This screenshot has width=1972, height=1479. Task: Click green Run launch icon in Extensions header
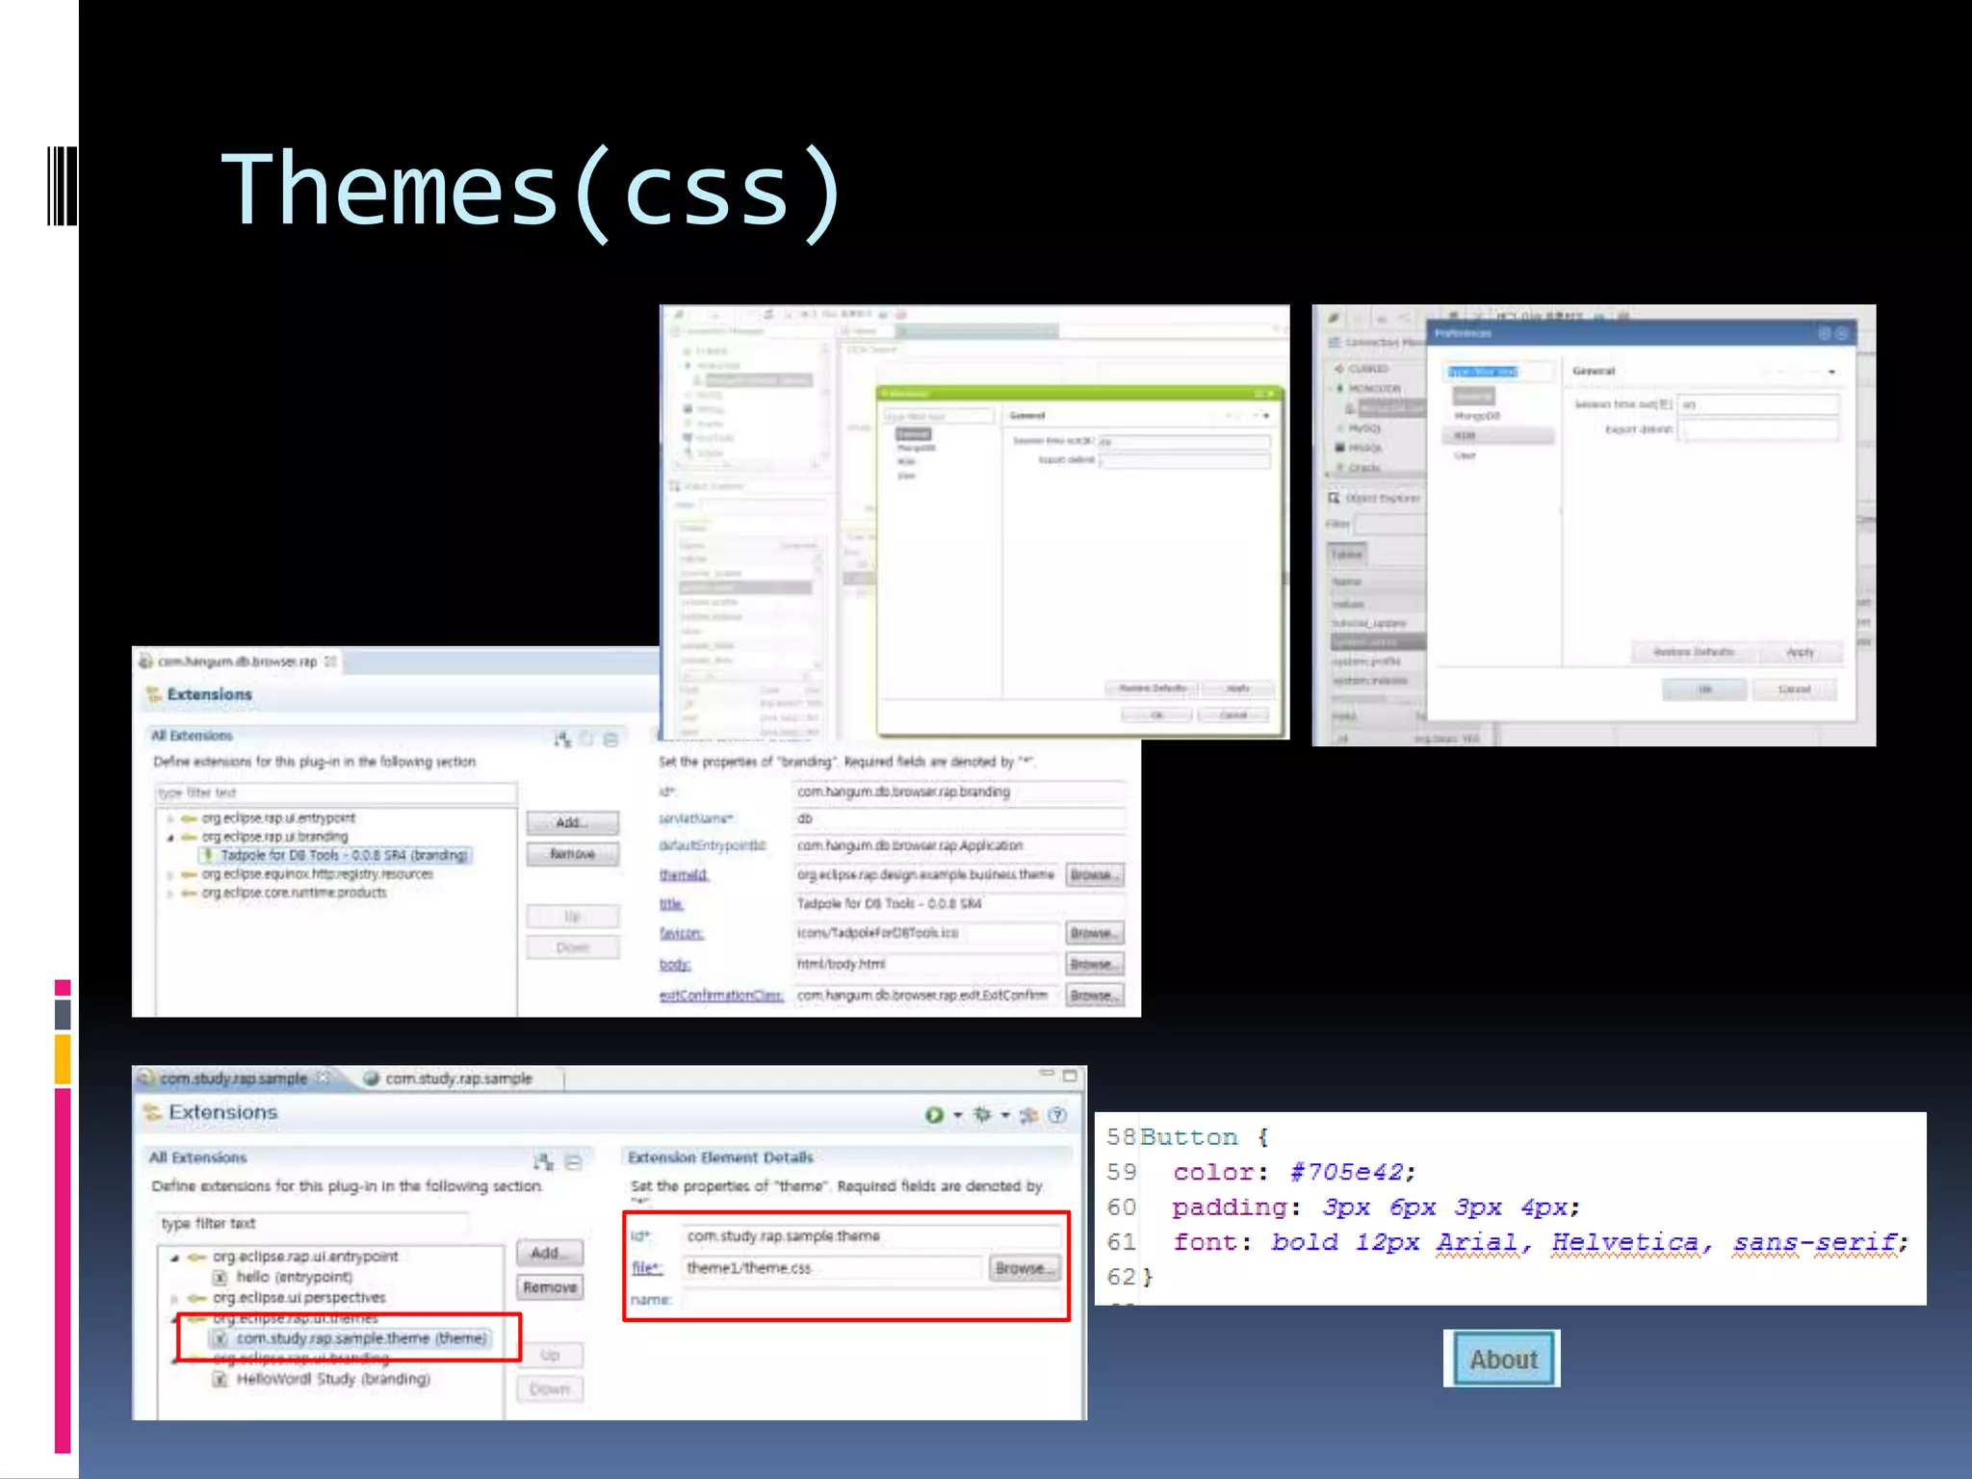(x=934, y=1115)
